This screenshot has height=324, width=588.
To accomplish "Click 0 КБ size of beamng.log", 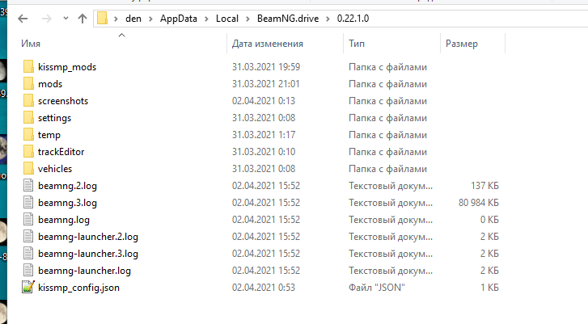I will click(x=489, y=220).
